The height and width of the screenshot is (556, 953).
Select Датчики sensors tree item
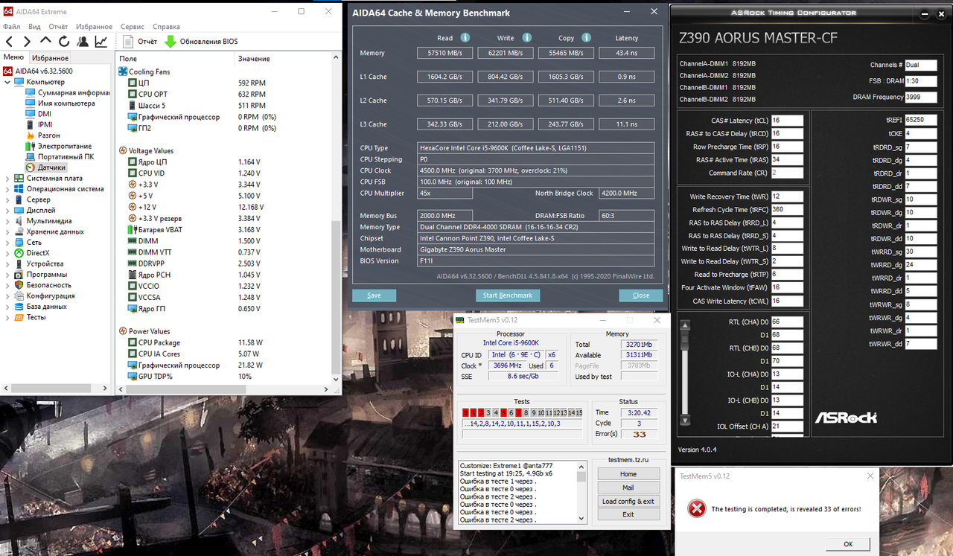point(45,168)
